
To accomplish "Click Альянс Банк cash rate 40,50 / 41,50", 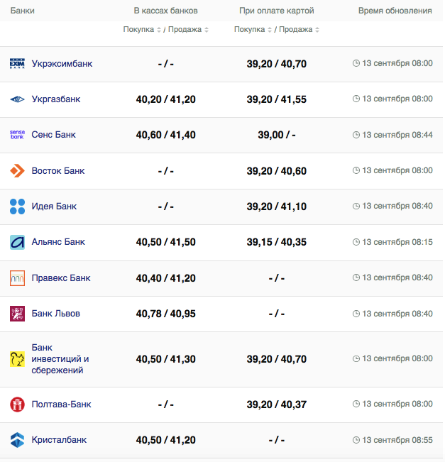I will pos(165,242).
